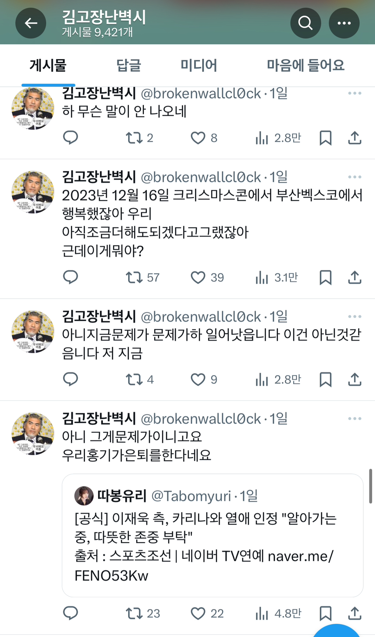
Task: Open search from the header magnifier icon
Action: (x=305, y=23)
